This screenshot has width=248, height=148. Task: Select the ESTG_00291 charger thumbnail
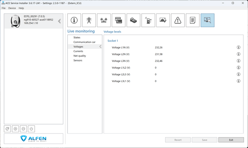coord(15,21)
